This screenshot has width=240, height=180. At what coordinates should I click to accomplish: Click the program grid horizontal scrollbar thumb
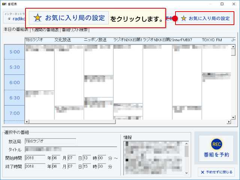click(x=72, y=122)
